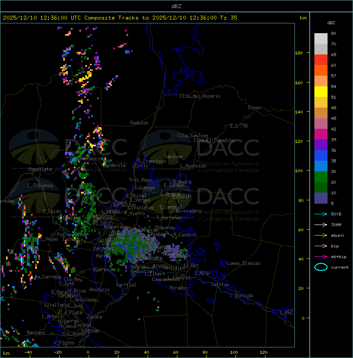
Task: Click the 'MENDOZA' map label
Action: pos(103,217)
